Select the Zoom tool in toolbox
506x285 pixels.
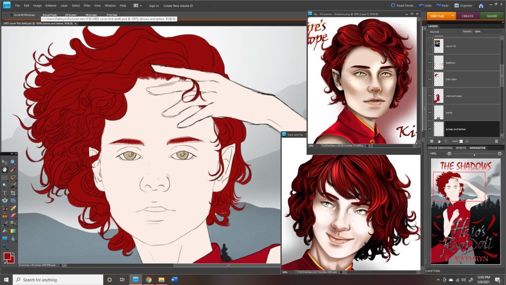coord(13,162)
